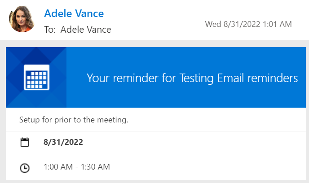The image size is (309, 183).
Task: Click "prior to the" in the description
Action: click(x=73, y=120)
